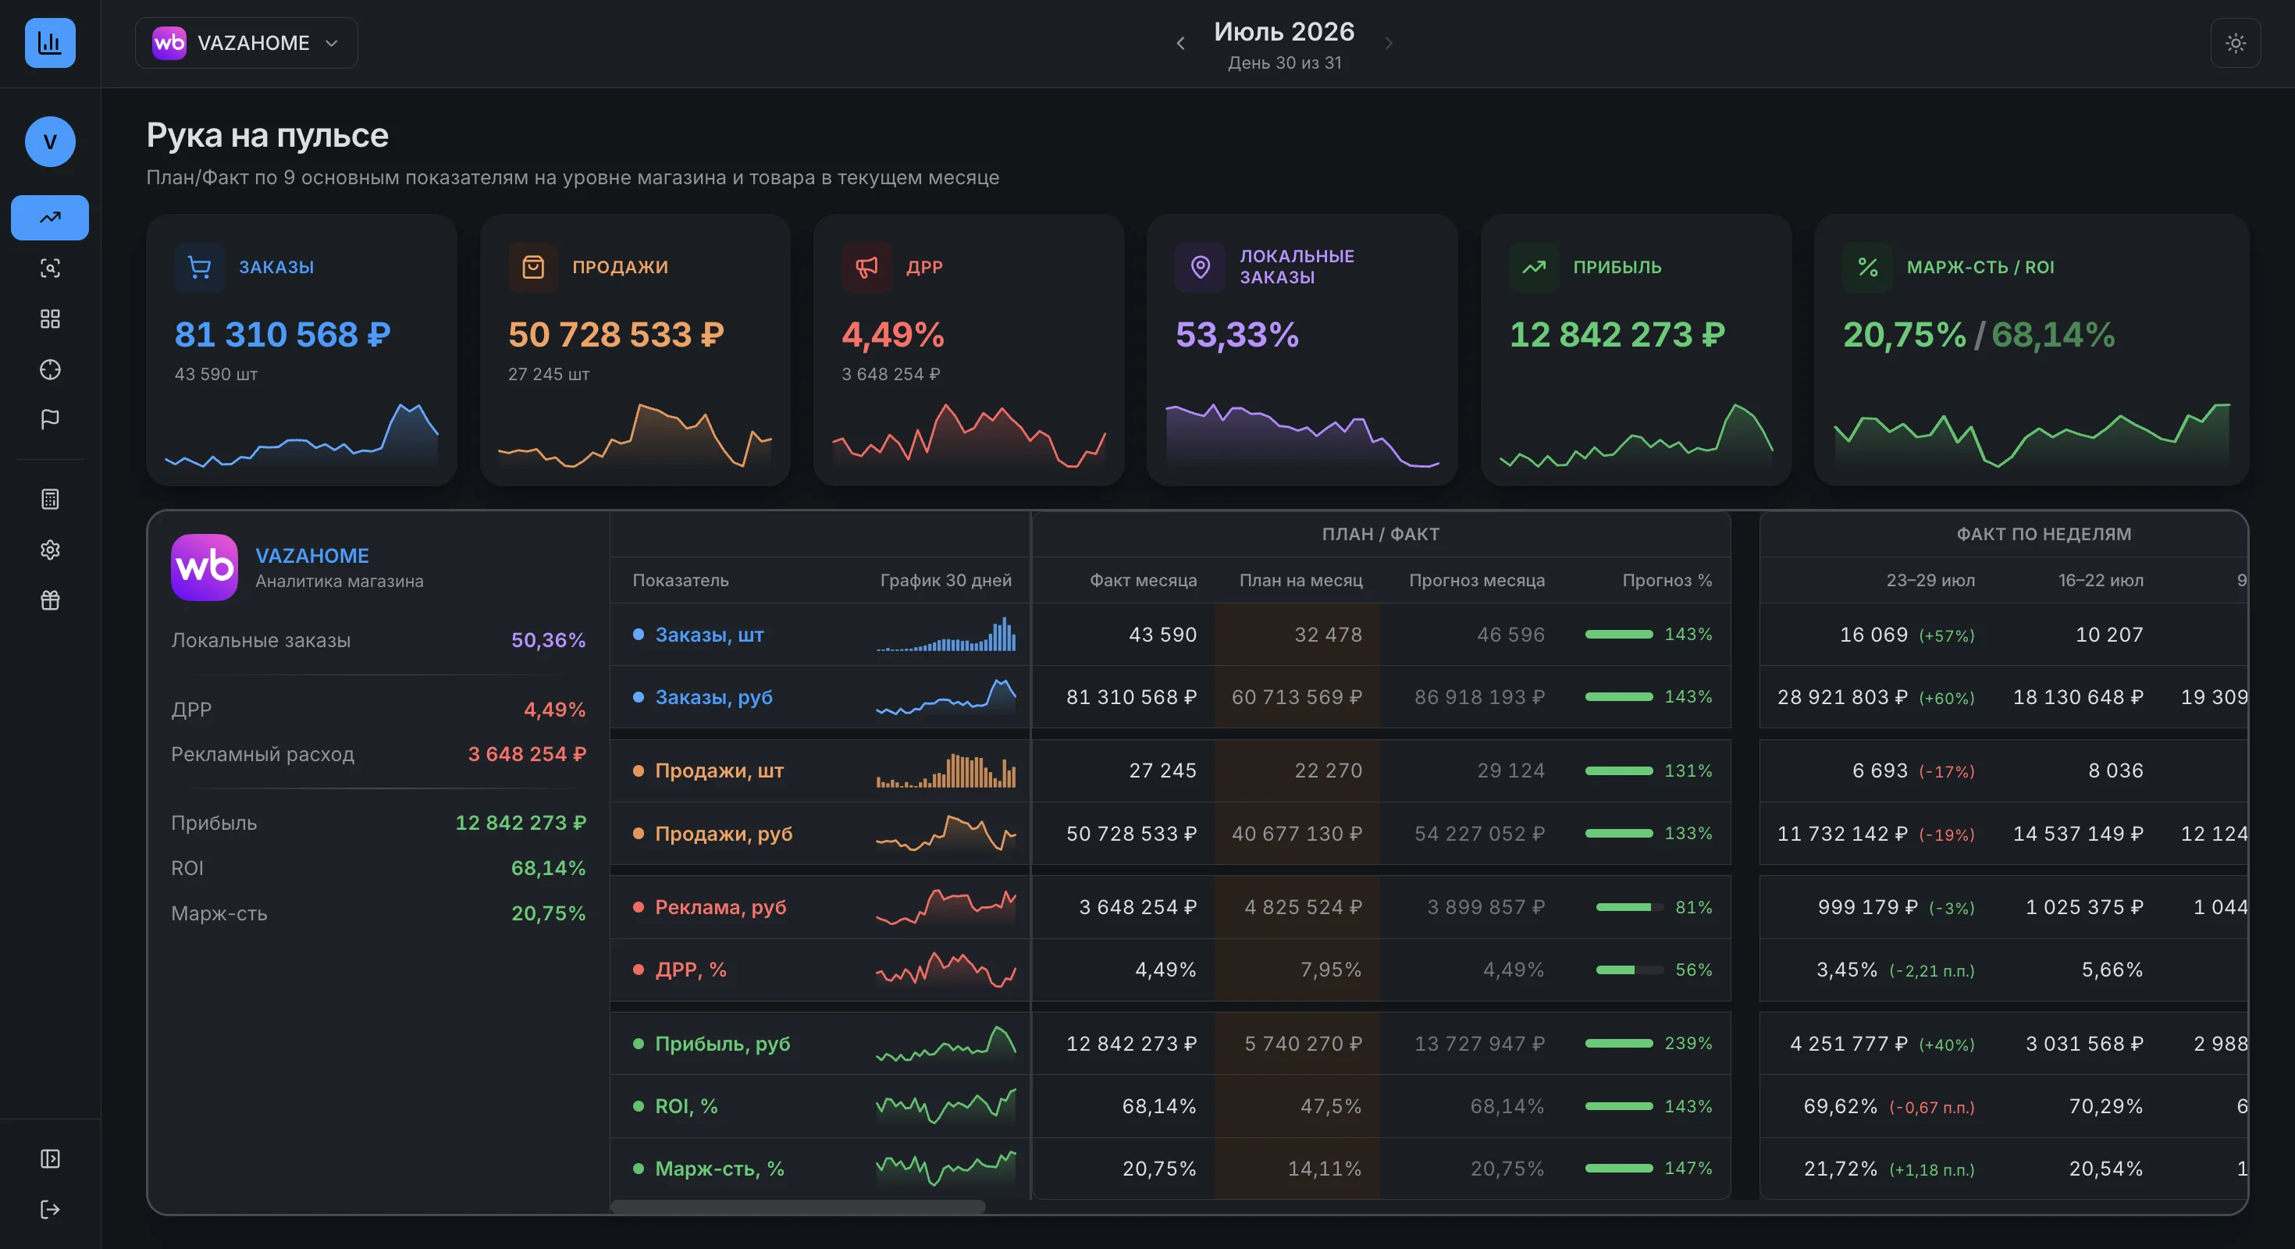This screenshot has width=2295, height=1249.
Task: Click the trend arrow icon on Прибыль card
Action: point(1534,267)
